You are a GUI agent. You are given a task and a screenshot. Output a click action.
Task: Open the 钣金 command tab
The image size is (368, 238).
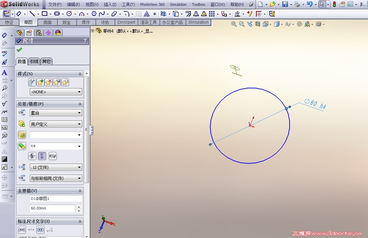66,22
